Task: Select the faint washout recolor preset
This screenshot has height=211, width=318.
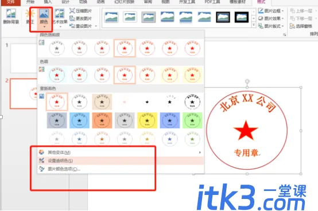Action: coord(125,102)
